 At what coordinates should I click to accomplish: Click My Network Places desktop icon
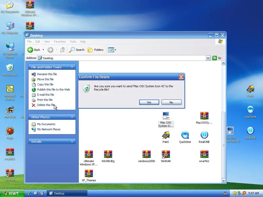pos(10,51)
